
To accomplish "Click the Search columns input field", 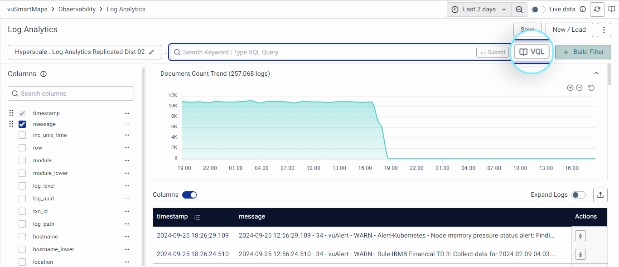I will [71, 93].
